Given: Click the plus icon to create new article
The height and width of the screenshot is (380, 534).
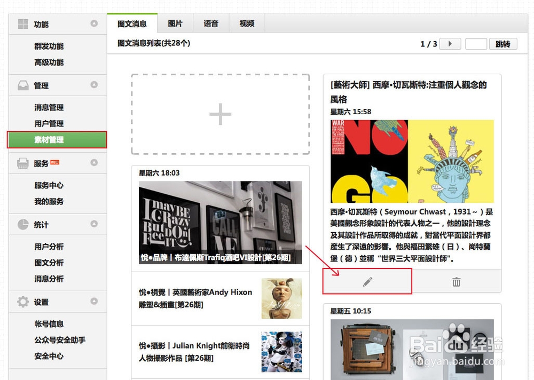Looking at the screenshot, I should (219, 114).
